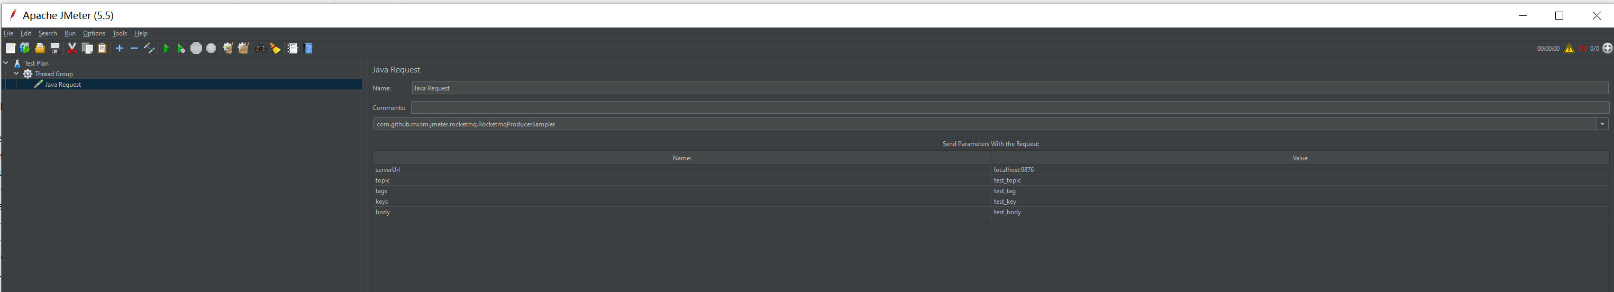Select the topic parameter name cell

[682, 180]
